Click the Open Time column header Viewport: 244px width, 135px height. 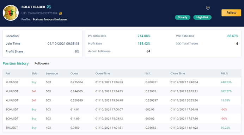coord(103,73)
